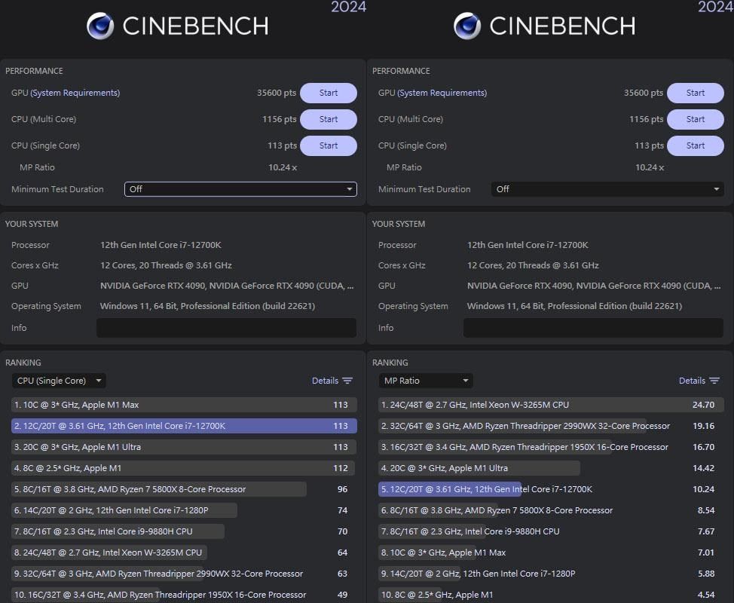Viewport: 734px width, 603px height.
Task: Click the Info input field in left window
Action: [226, 328]
